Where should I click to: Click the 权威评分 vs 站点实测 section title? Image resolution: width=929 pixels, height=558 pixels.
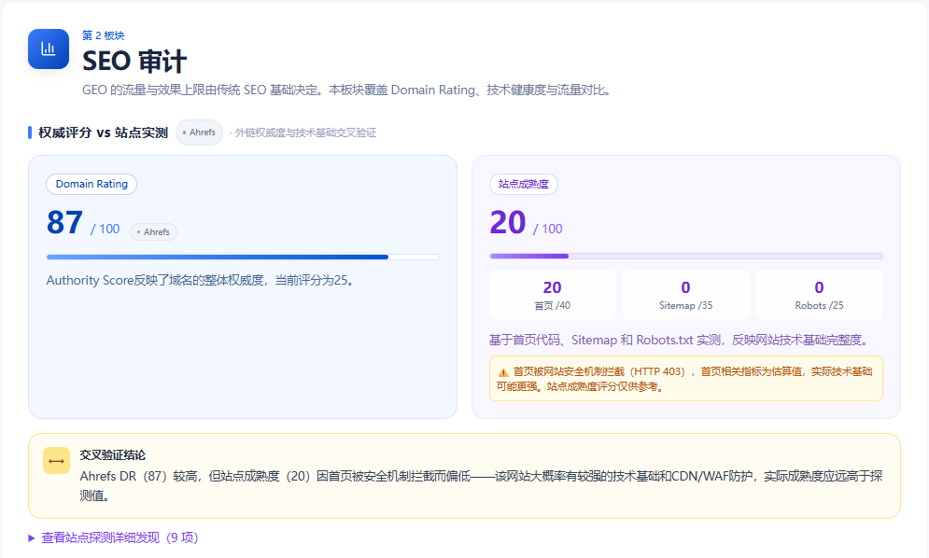click(x=103, y=133)
